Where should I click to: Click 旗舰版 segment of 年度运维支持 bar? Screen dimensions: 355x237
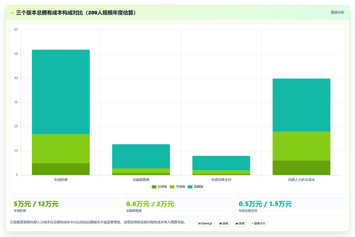tap(221, 163)
